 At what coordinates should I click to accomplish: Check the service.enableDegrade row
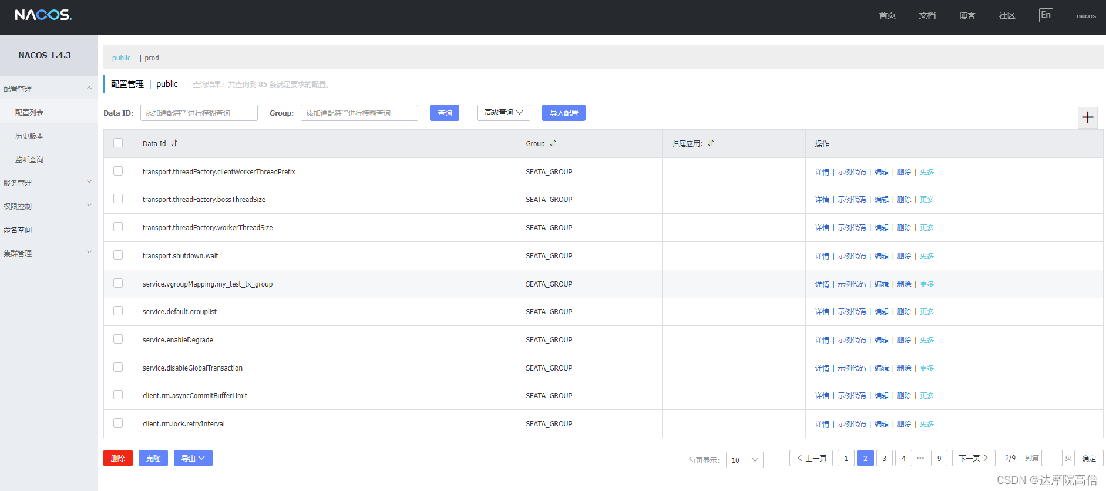[x=118, y=339]
